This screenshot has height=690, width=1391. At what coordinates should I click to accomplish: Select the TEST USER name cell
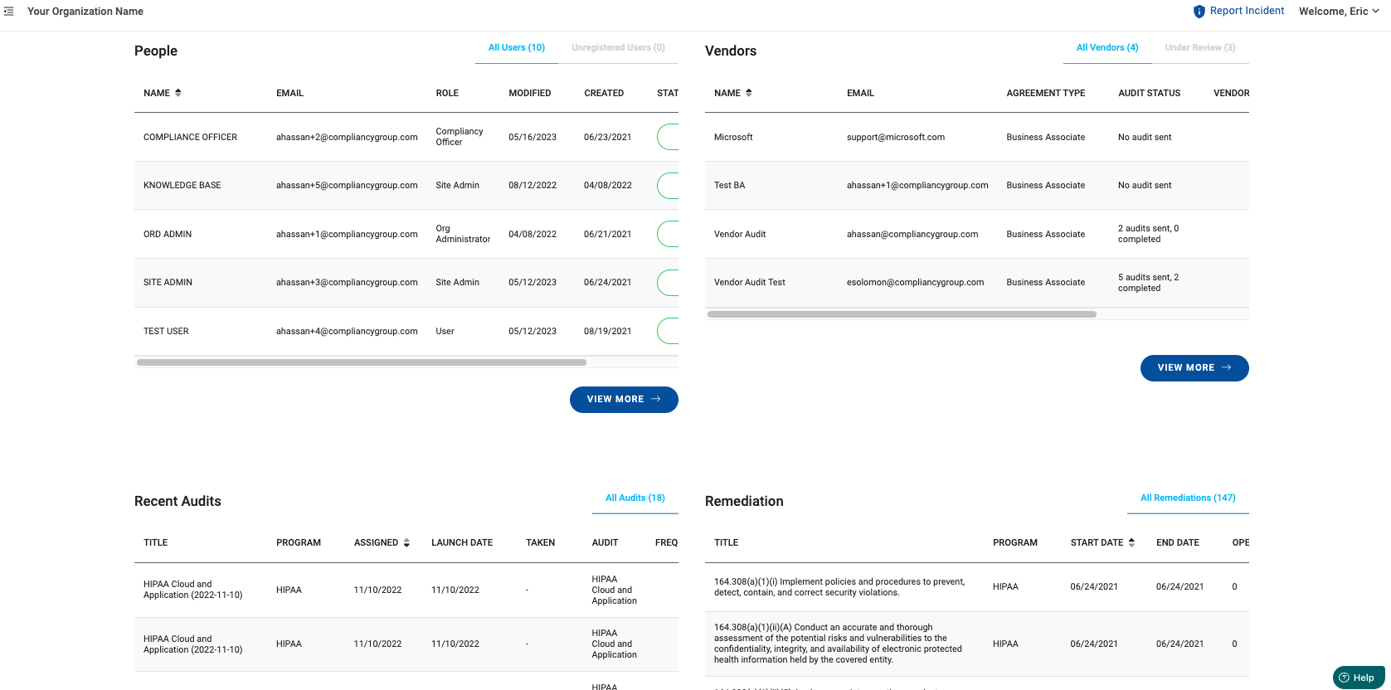tap(166, 331)
